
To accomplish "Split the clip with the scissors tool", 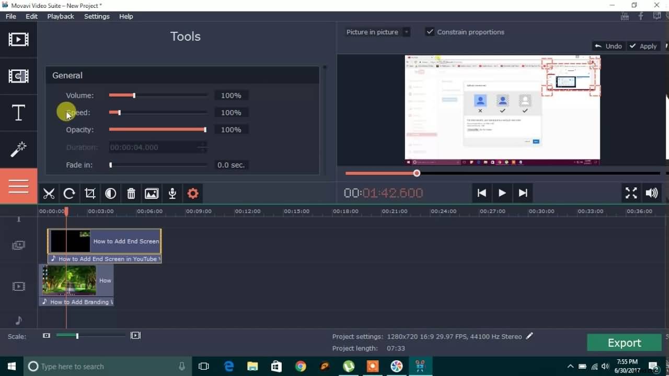I will click(x=49, y=193).
